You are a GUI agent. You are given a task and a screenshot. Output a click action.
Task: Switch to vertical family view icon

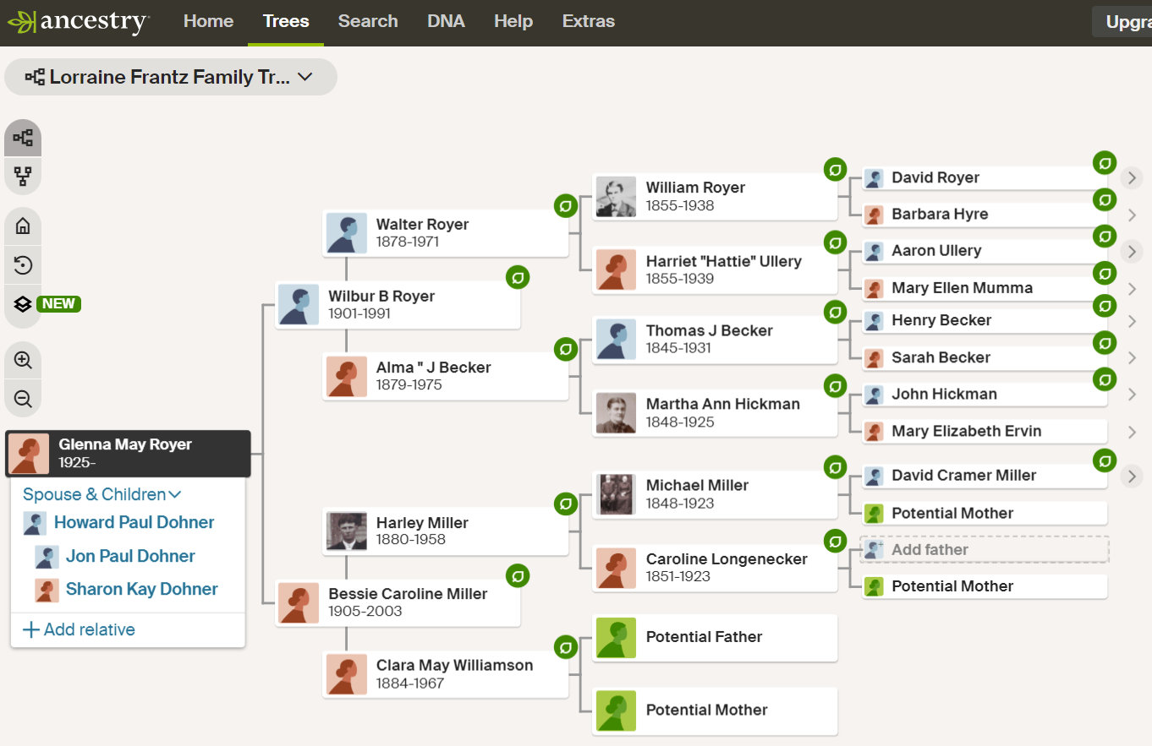pyautogui.click(x=23, y=177)
